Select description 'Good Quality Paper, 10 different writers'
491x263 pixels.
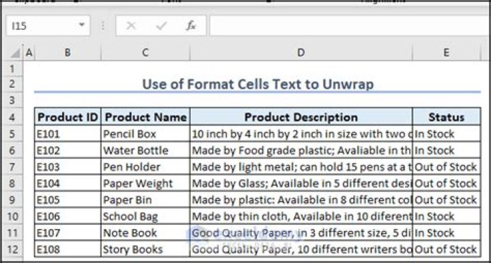click(301, 249)
